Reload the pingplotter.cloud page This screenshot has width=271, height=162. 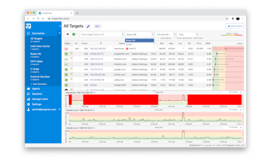point(38,19)
